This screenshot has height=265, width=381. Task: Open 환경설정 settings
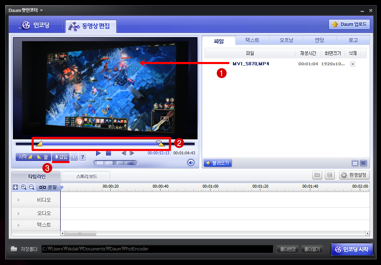click(x=354, y=175)
